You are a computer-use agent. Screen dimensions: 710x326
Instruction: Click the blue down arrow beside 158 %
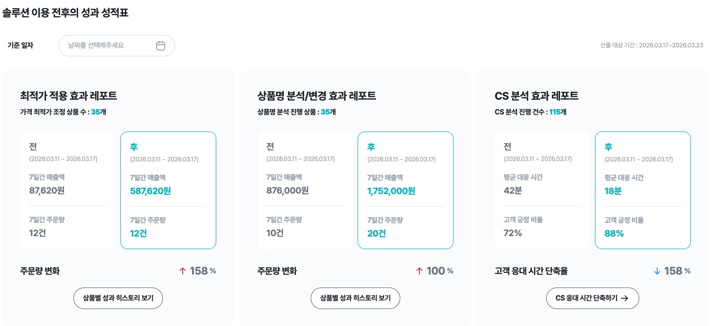(x=657, y=271)
